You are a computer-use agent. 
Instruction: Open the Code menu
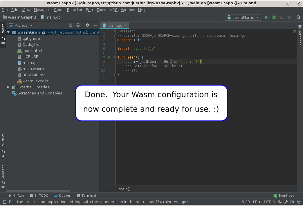click(59, 10)
